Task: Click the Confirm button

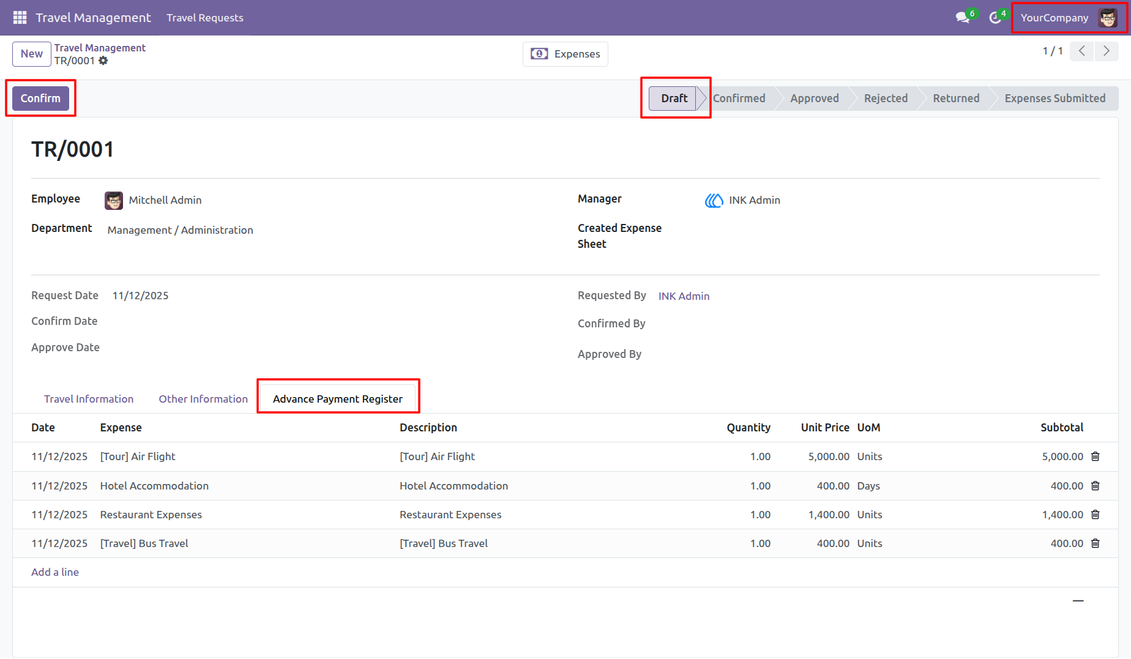Action: pos(40,98)
